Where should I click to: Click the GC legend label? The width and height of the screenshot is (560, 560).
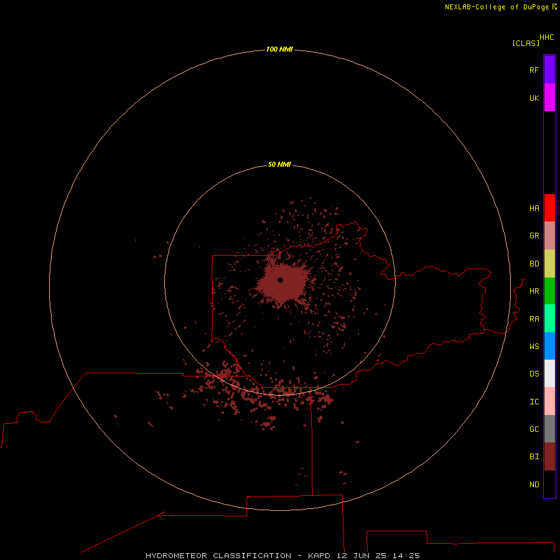click(534, 429)
